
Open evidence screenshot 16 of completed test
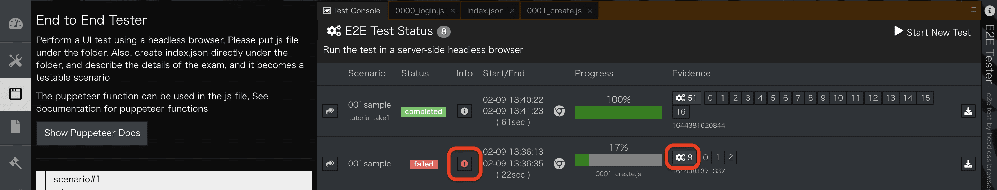pos(681,112)
